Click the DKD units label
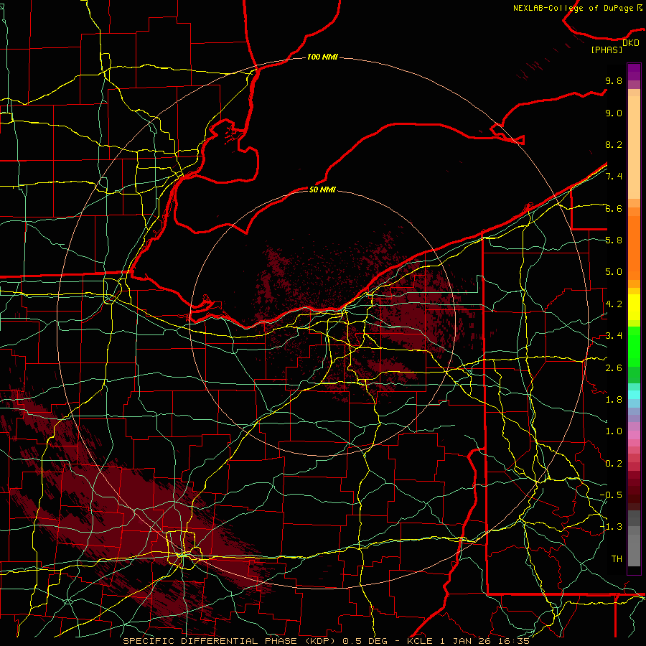This screenshot has height=646, width=646. point(630,43)
